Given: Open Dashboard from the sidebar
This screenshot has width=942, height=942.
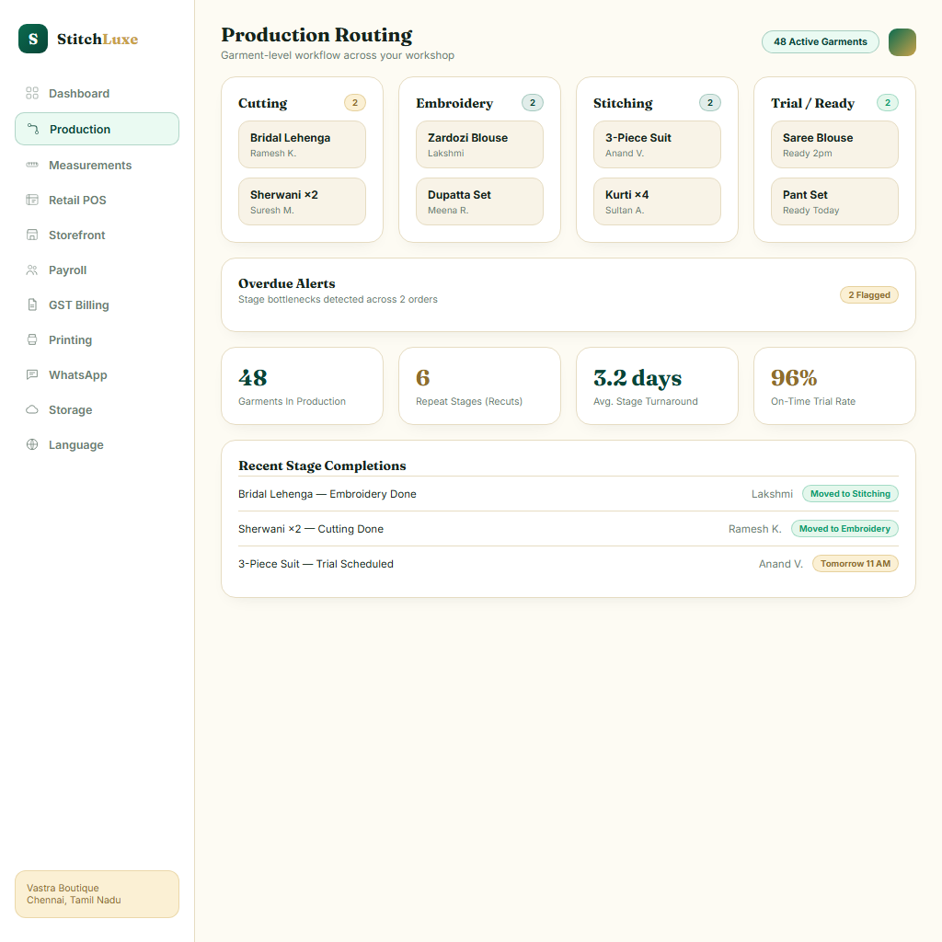Looking at the screenshot, I should click(97, 93).
